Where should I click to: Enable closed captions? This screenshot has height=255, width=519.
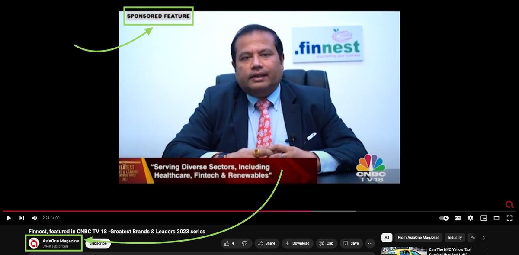coord(457,218)
